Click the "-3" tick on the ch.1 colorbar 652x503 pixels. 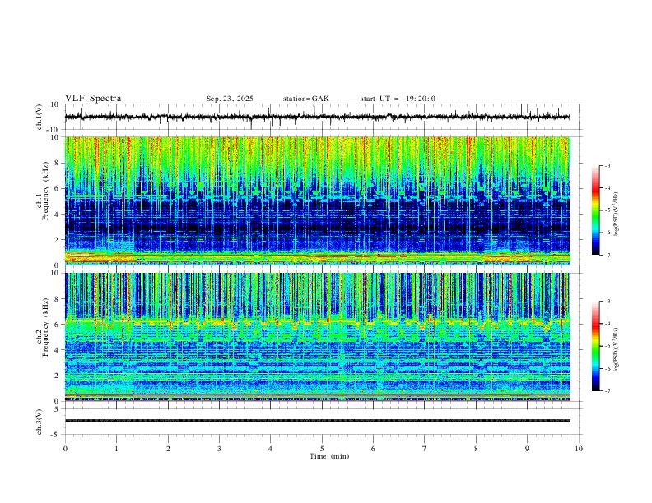coord(607,165)
